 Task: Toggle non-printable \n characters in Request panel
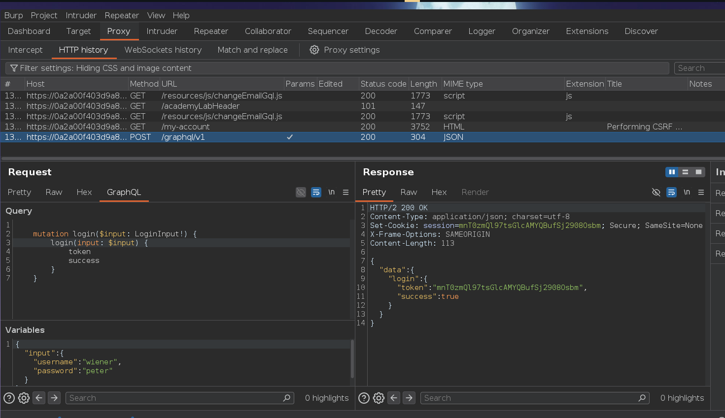(x=331, y=192)
